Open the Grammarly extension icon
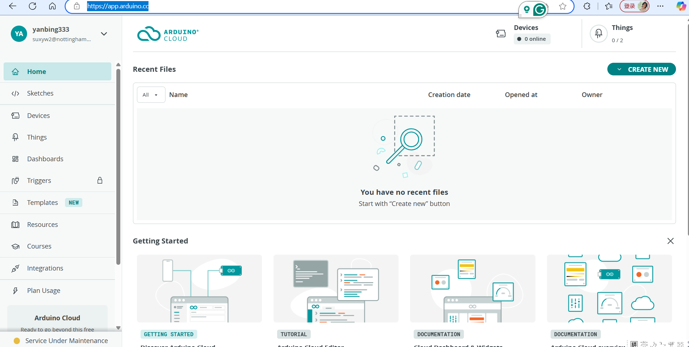This screenshot has height=347, width=689. click(x=539, y=10)
